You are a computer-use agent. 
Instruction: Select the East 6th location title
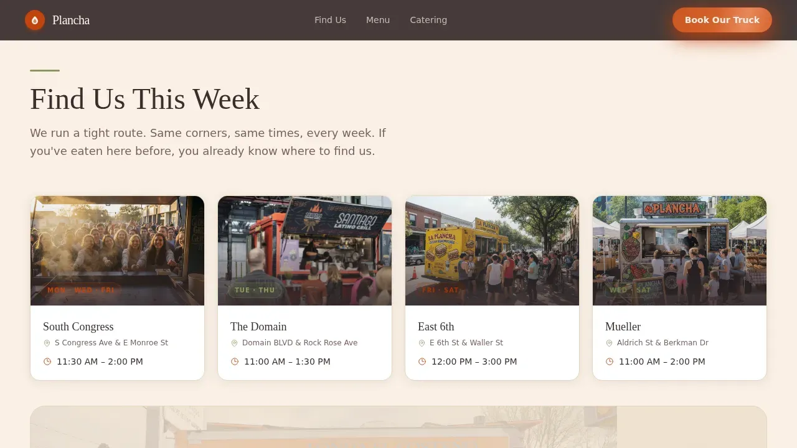pos(436,327)
